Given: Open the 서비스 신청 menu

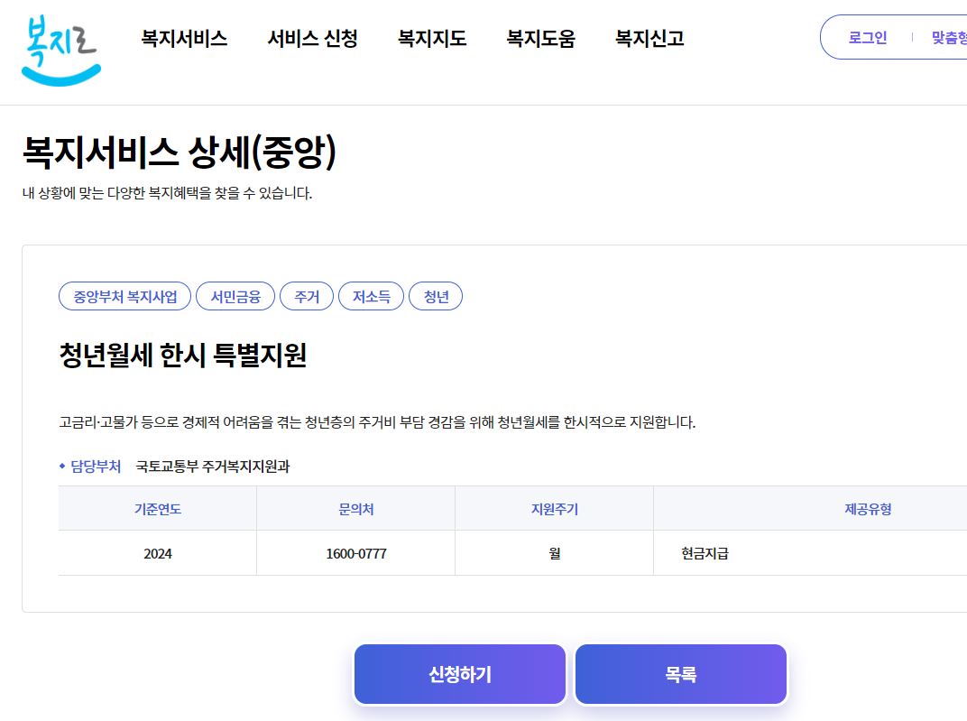Looking at the screenshot, I should 312,39.
